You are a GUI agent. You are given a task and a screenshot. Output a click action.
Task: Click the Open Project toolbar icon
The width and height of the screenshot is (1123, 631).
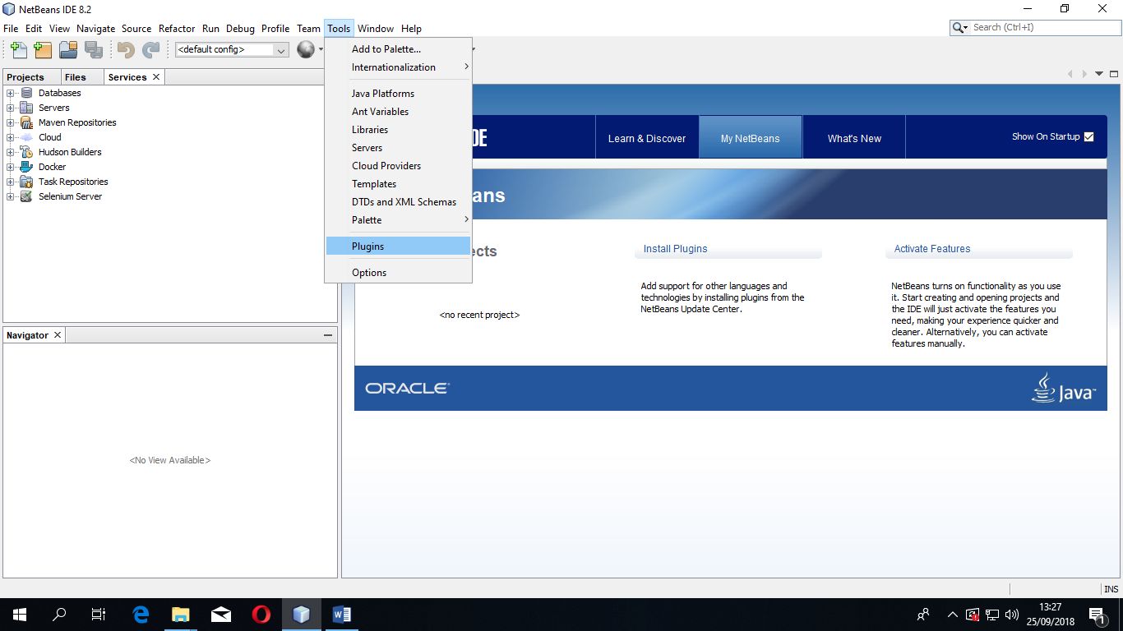(68, 49)
